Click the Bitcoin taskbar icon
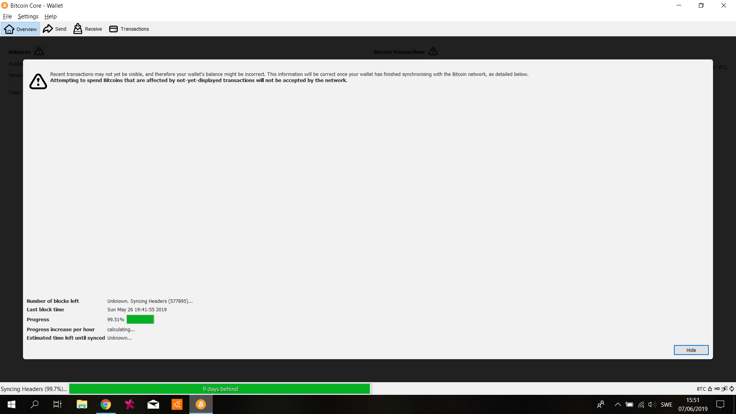Screen dimensions: 736x414 tap(201, 404)
